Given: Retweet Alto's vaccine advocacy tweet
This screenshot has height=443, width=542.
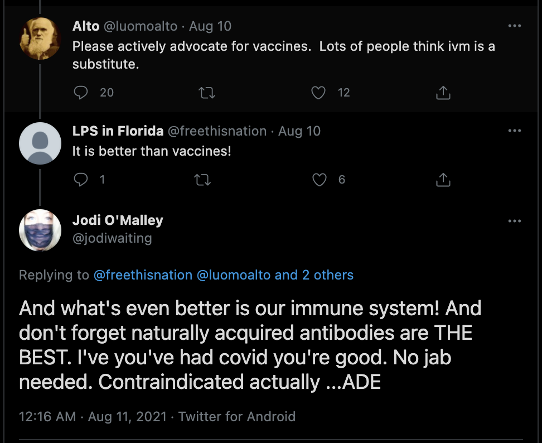Looking at the screenshot, I should tap(207, 93).
